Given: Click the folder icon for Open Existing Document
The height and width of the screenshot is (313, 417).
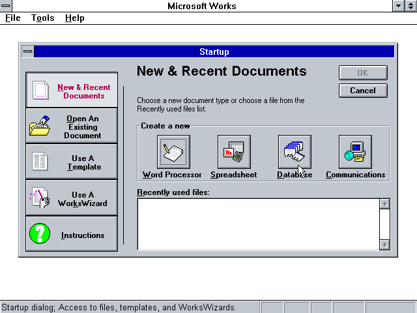Looking at the screenshot, I should coord(40,125).
